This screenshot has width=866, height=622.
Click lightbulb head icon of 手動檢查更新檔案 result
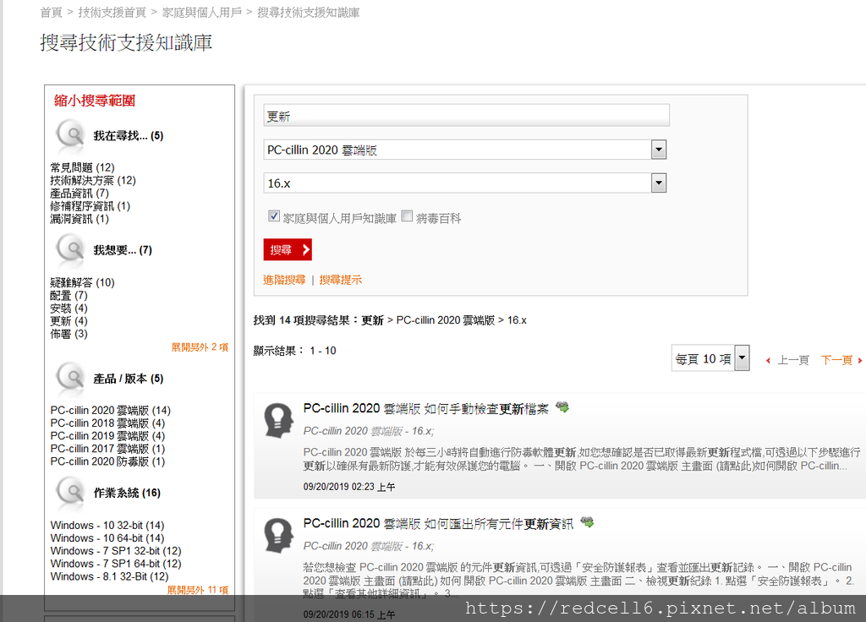(277, 421)
